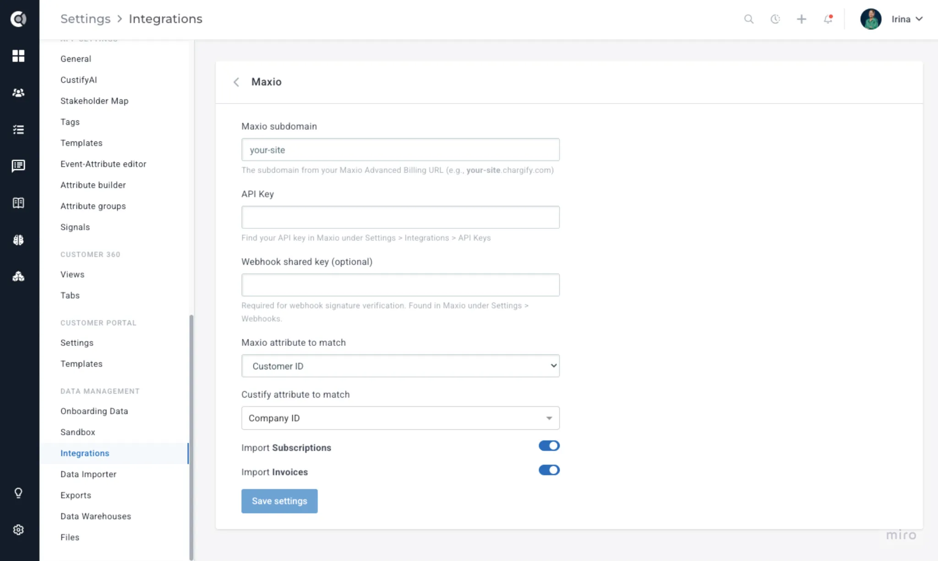Open Sandbox under Data Management
The image size is (938, 561).
78,432
